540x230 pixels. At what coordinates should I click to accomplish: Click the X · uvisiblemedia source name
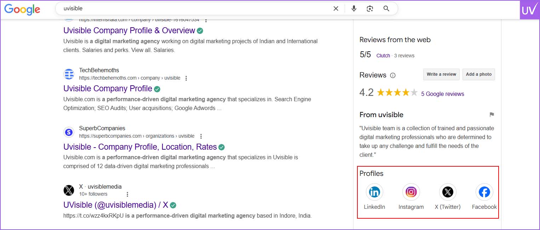click(x=100, y=186)
